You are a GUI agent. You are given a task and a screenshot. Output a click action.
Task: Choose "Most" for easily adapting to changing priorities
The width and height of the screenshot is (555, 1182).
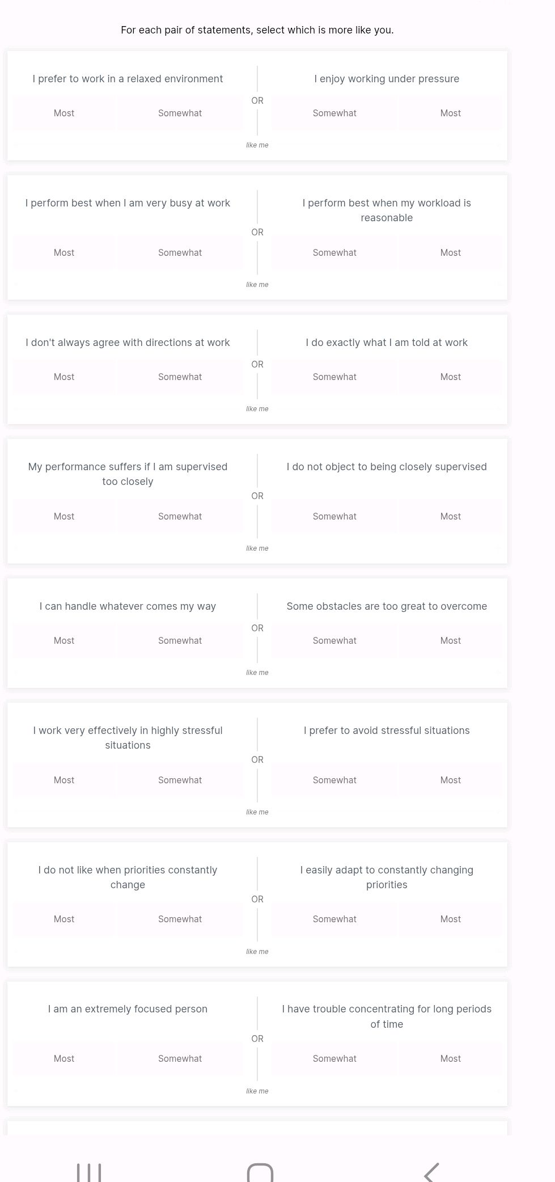[450, 919]
